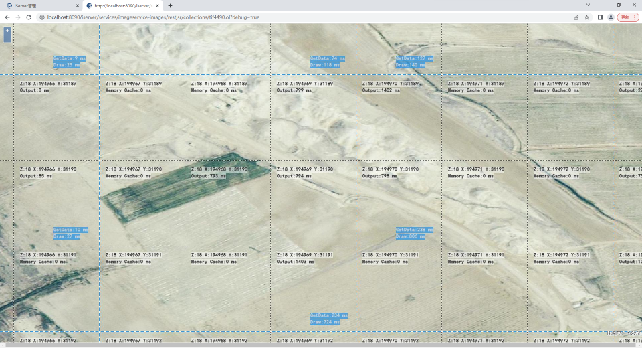Click the scrollbar right arrow
This screenshot has height=348, width=642.
[x=639, y=345]
